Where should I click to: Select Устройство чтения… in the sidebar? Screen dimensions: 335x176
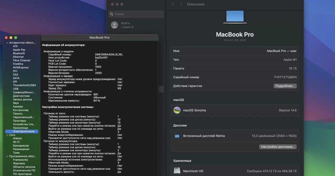[x=24, y=124]
